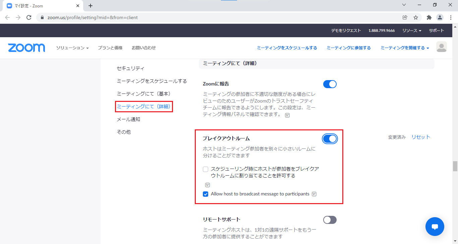Viewport: 458px width, 244px height.
Task: Expand the ソリューション dropdown menu
Action: tap(72, 48)
